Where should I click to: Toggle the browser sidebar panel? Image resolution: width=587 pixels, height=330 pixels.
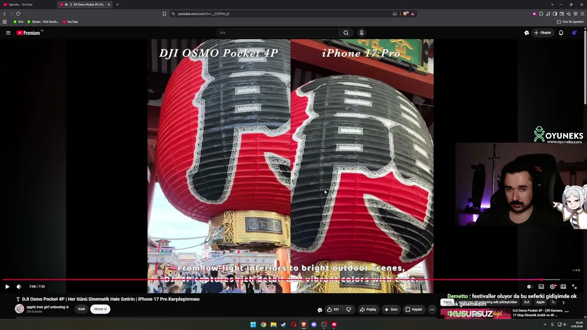point(555,14)
